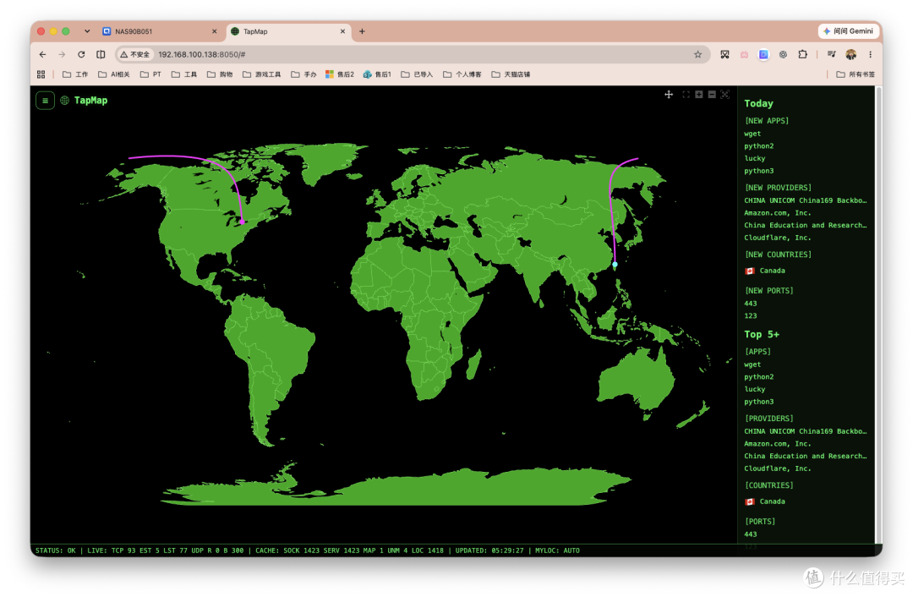Screen dimensions: 913x597
Task: Click Cloudflare, Inc. under NEW PROVIDERS
Action: [778, 238]
